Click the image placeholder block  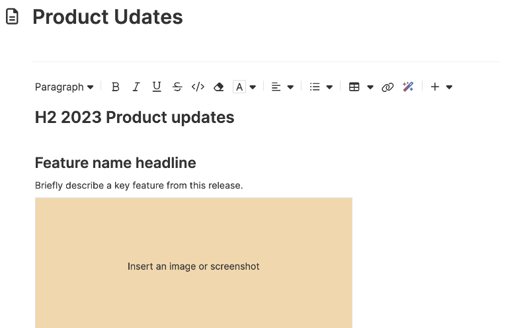[x=194, y=263]
